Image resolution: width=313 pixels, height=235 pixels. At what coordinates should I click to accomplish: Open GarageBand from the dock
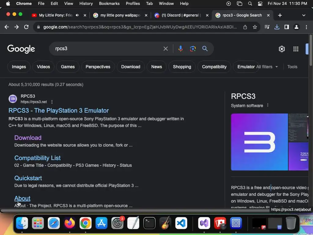tap(165, 223)
